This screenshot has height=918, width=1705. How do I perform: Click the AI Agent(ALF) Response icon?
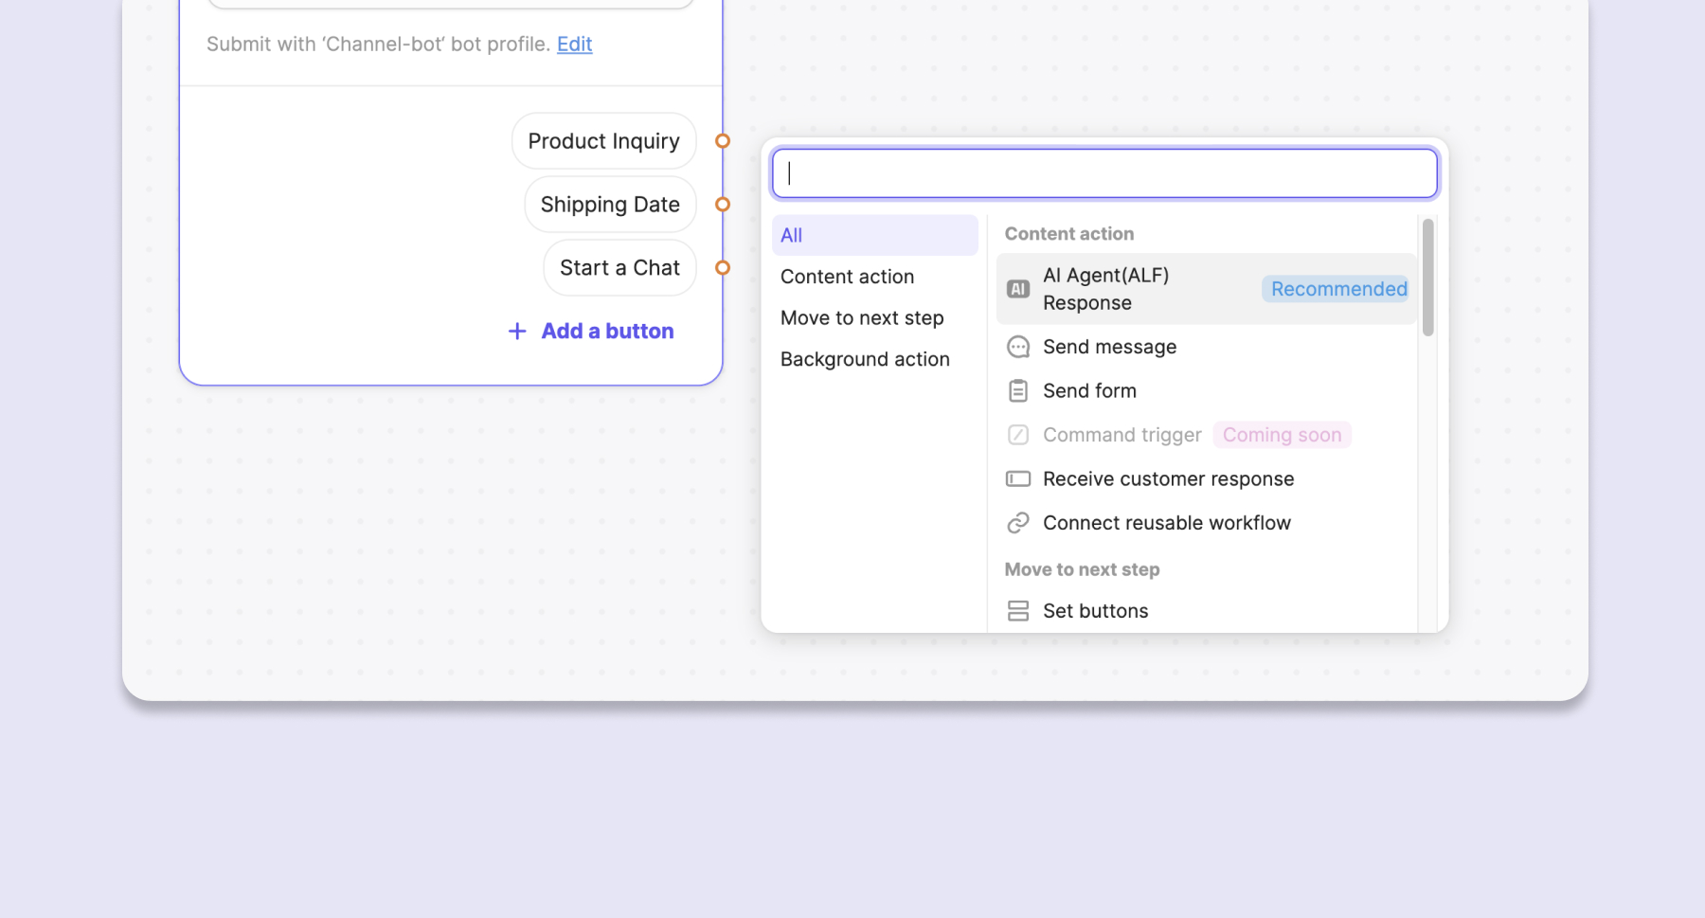[1018, 289]
